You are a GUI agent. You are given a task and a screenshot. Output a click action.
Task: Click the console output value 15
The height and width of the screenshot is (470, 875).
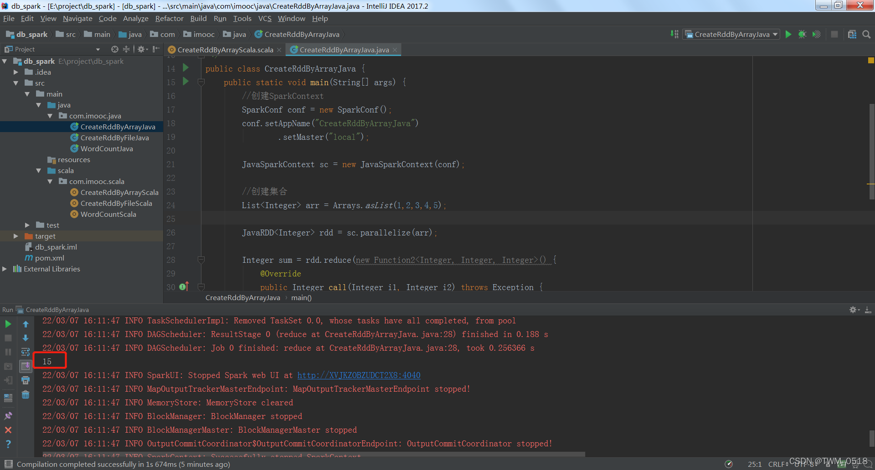pyautogui.click(x=47, y=362)
